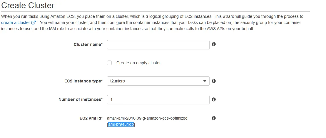The width and height of the screenshot is (326, 138).
Task: Click the 'Create an empty cluster' label text
Action: (x=138, y=63)
